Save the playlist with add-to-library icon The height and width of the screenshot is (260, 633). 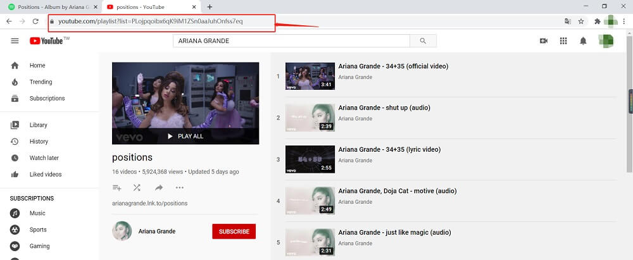tap(116, 188)
